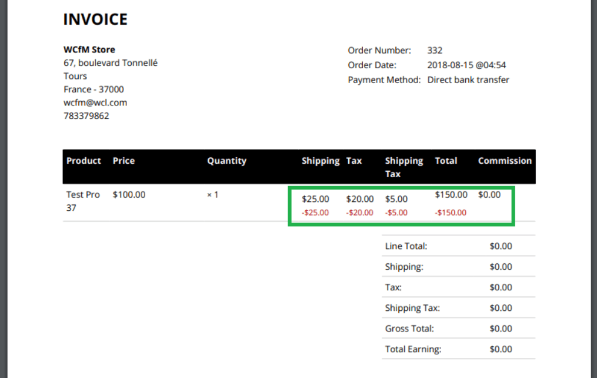Select the $100.00 product price
Viewport: 597px width, 378px height.
129,194
